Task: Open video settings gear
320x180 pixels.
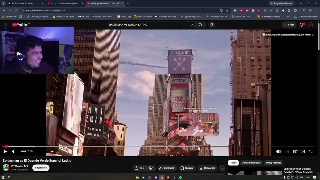Action: pyautogui.click(x=295, y=151)
